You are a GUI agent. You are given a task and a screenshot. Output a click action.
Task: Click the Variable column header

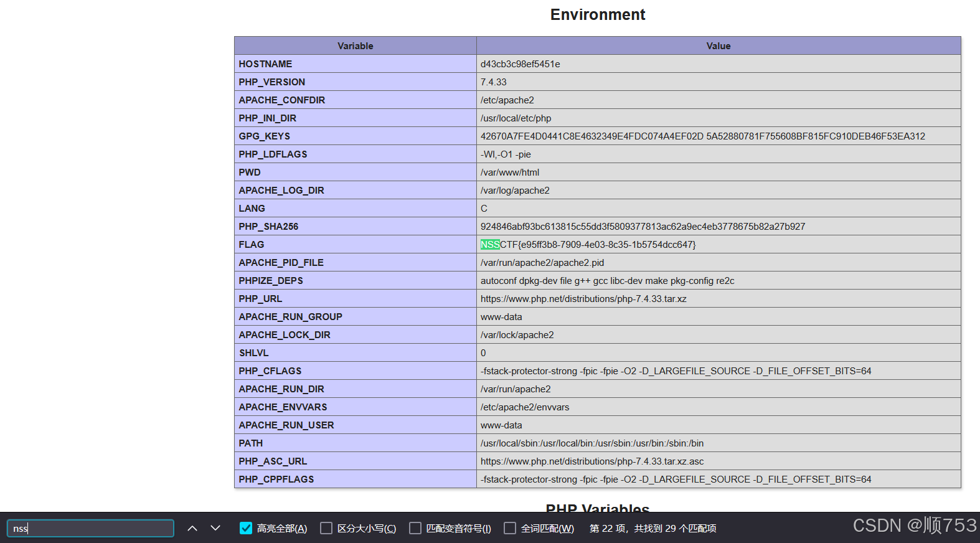[356, 45]
